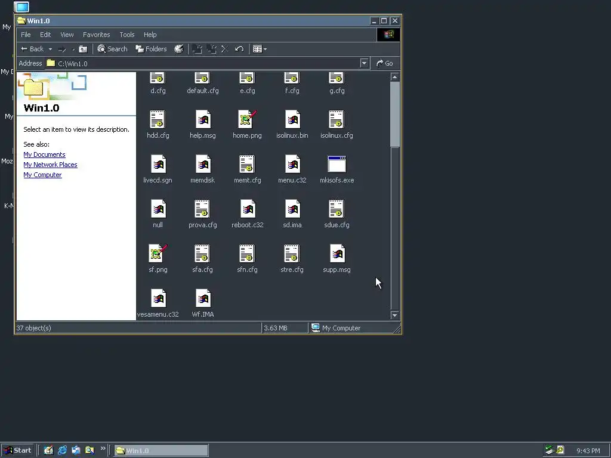
Task: Click the file list scroll up arrow
Action: (x=395, y=77)
